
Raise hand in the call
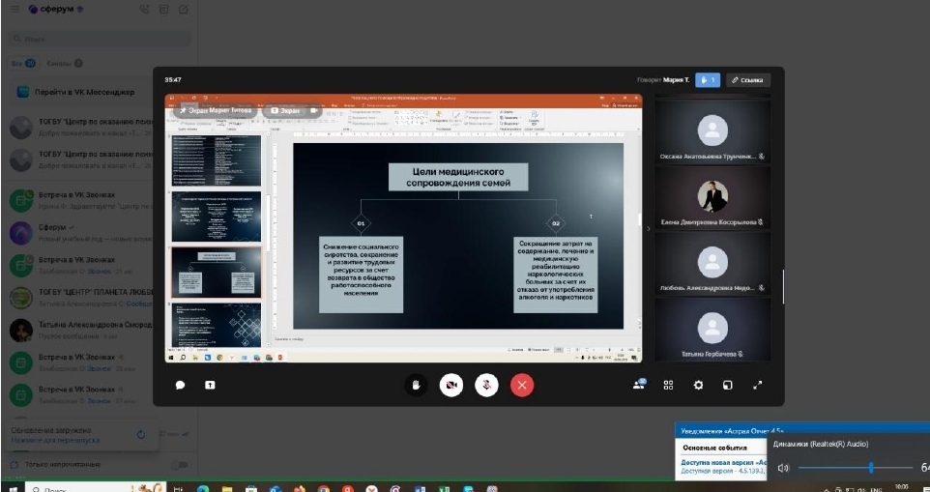(x=417, y=385)
